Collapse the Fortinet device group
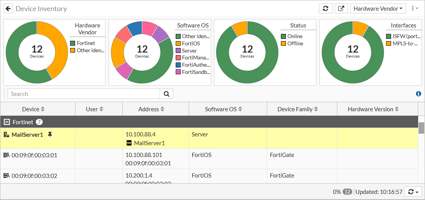This screenshot has width=425, height=200. coord(7,122)
